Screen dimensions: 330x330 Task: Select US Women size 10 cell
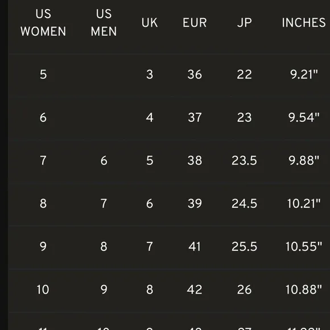pos(43,290)
